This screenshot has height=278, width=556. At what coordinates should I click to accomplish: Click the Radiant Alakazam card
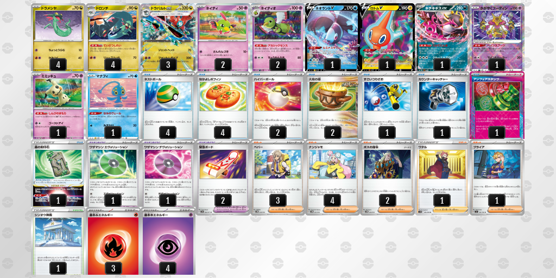point(497,37)
